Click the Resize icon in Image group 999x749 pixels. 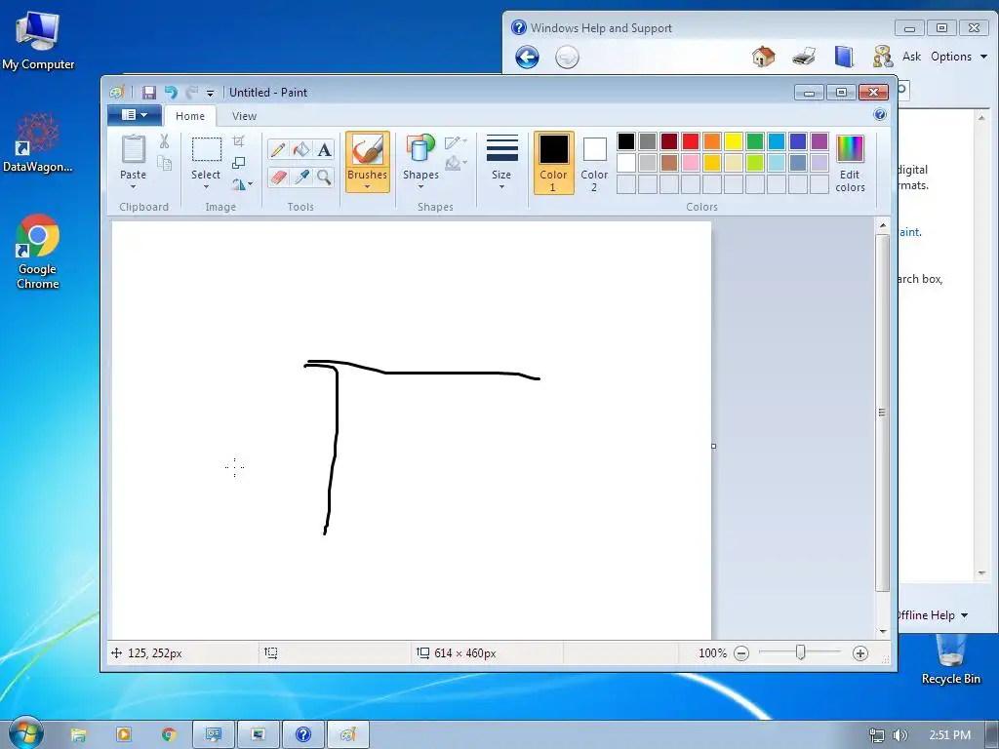(x=238, y=163)
